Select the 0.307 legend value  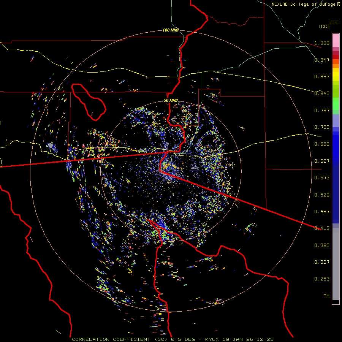pos(322,262)
